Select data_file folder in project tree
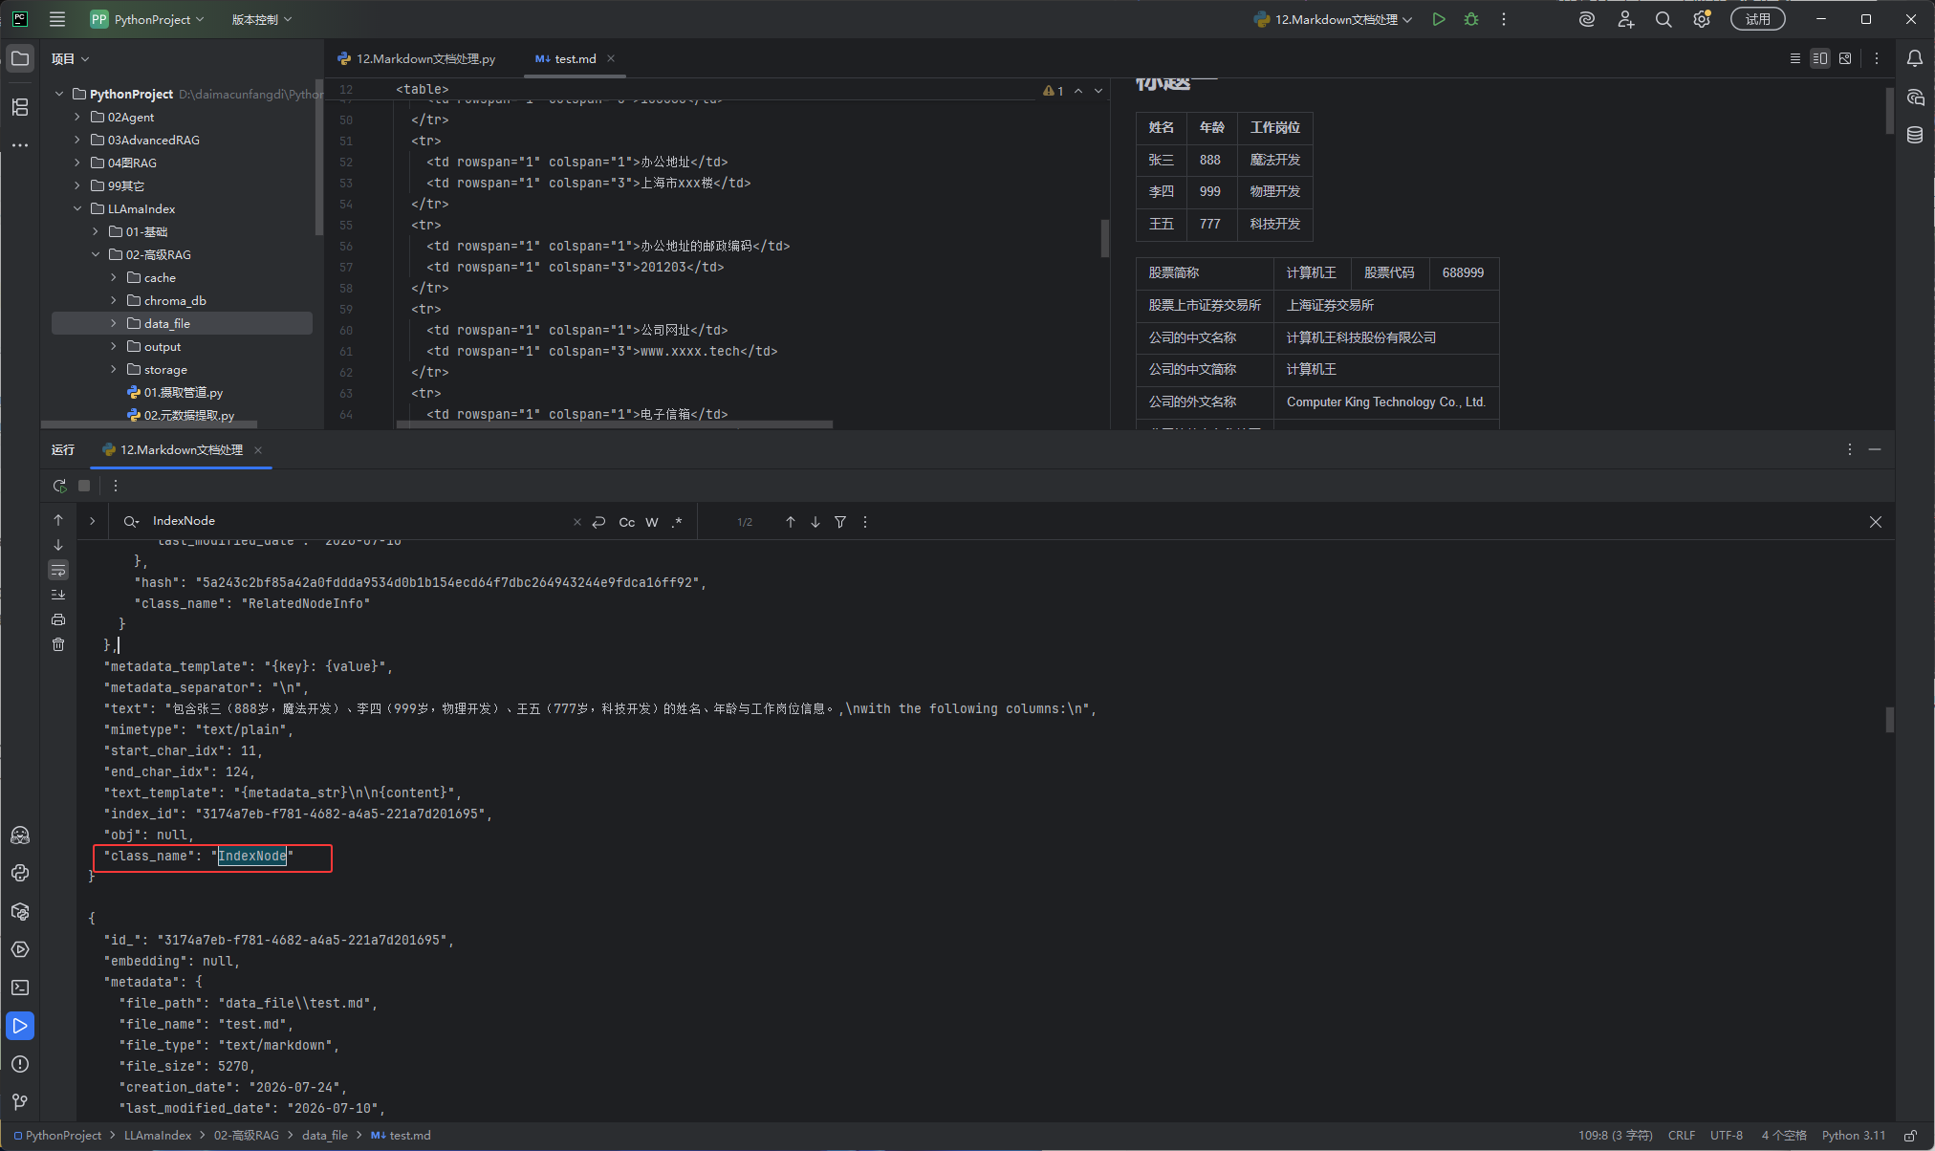1935x1151 pixels. [182, 323]
